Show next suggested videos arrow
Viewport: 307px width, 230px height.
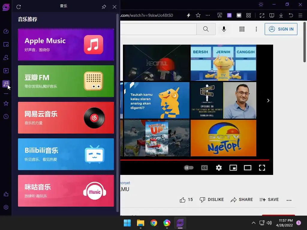pyautogui.click(x=268, y=100)
